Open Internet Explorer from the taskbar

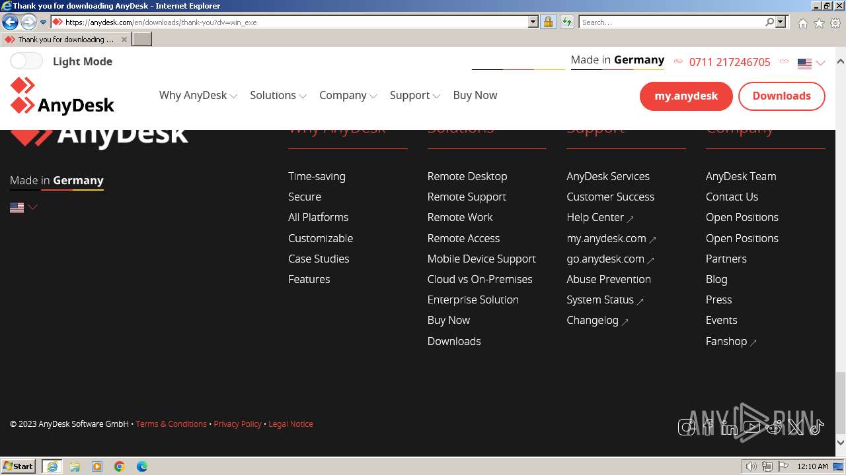click(x=52, y=466)
